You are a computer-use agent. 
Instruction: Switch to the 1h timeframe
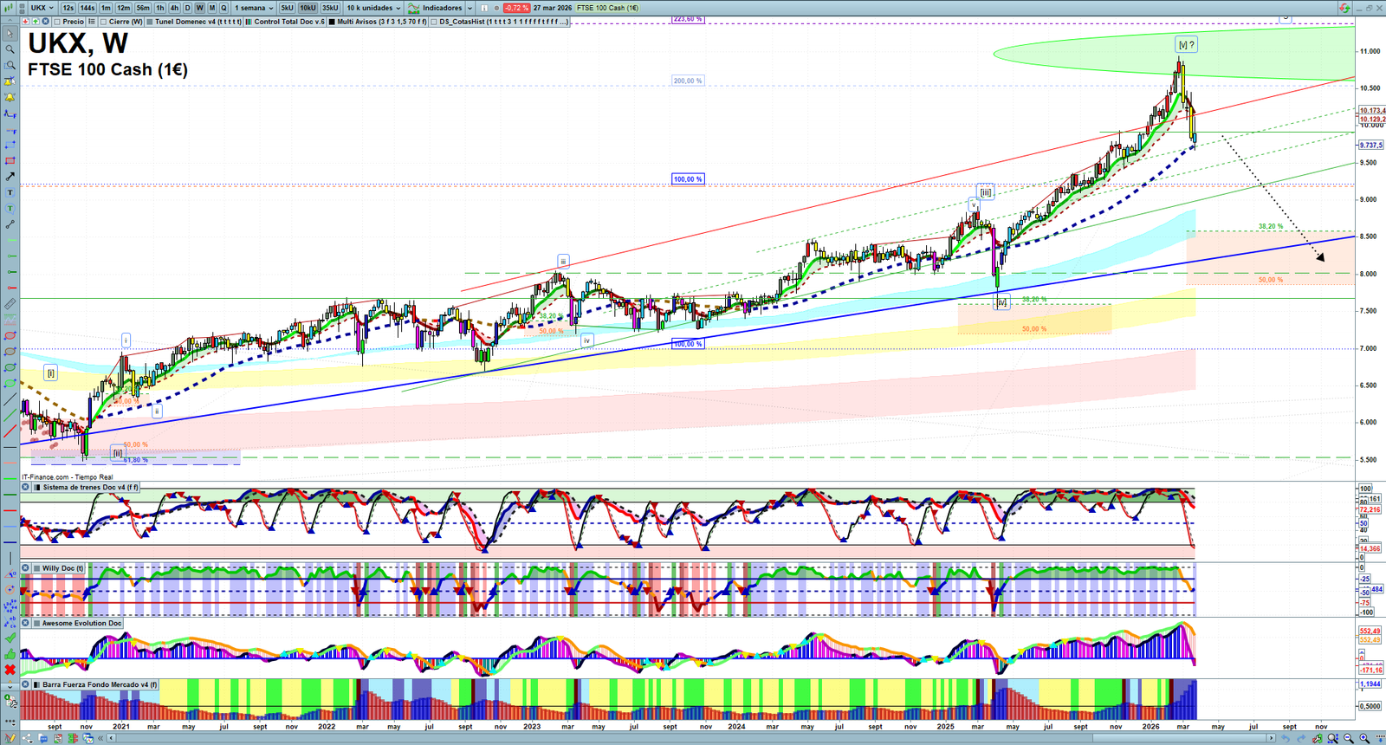pyautogui.click(x=160, y=8)
